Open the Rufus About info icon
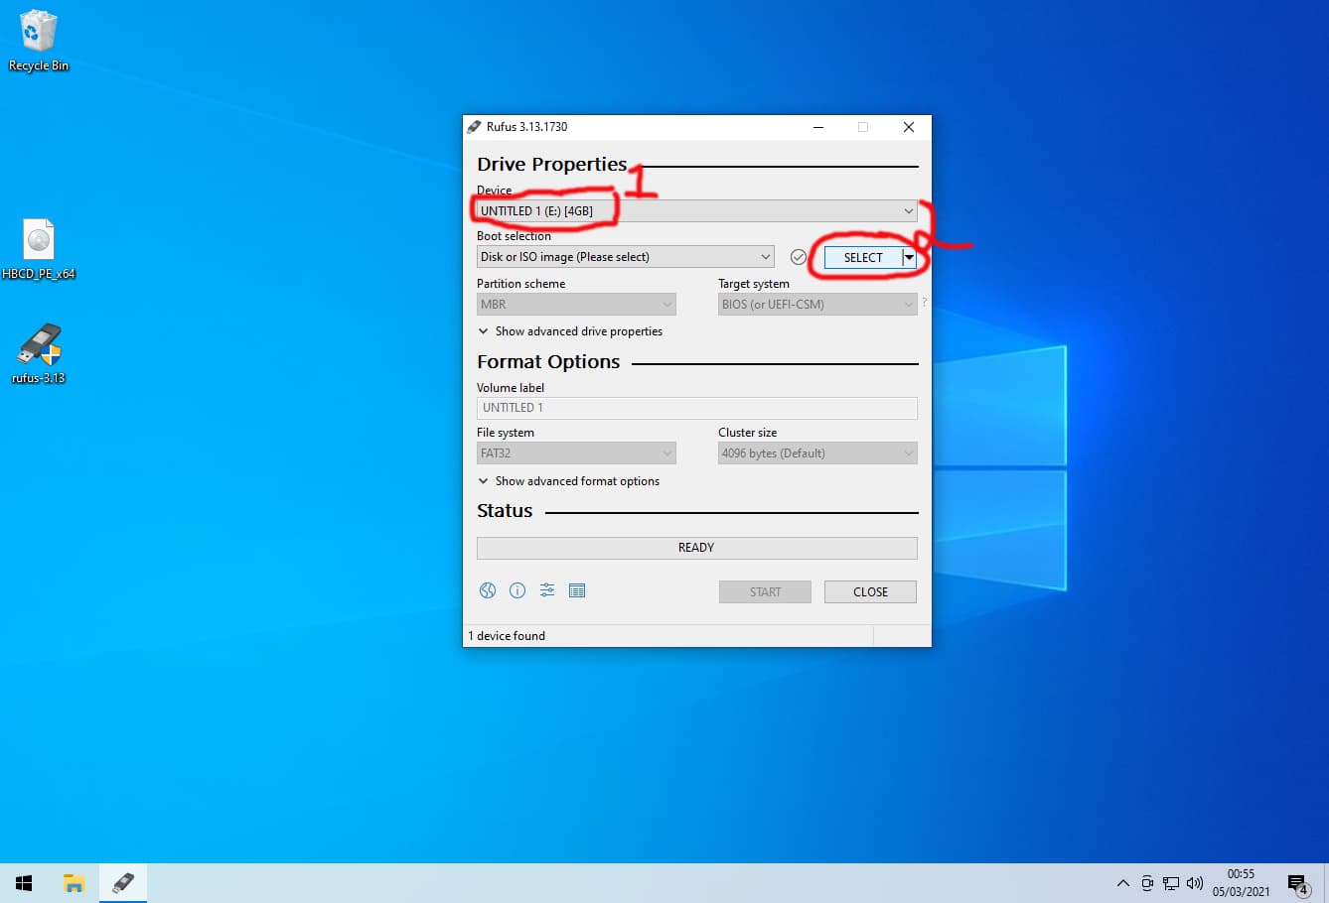Viewport: 1329px width, 903px height. click(517, 590)
